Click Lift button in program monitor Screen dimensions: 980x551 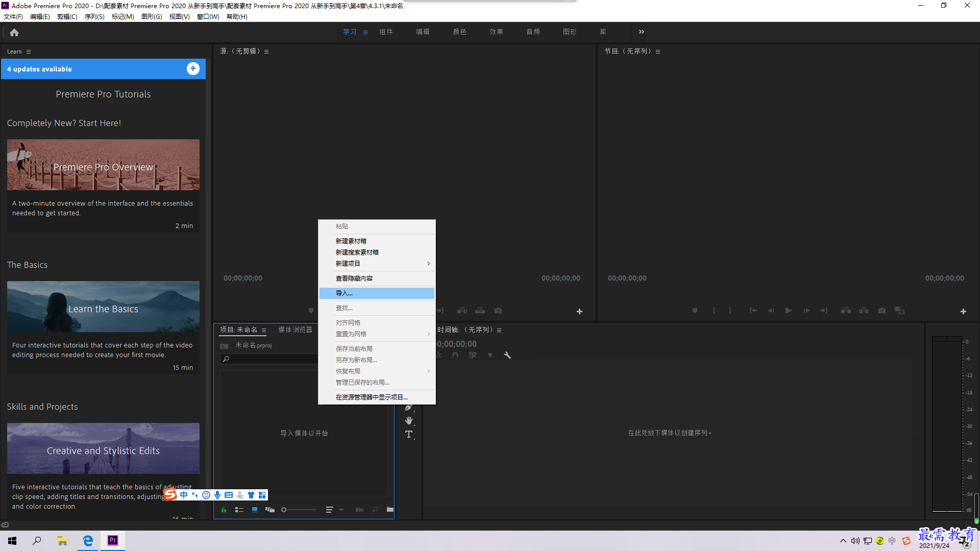coord(846,310)
